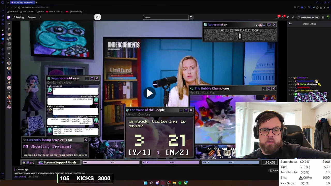Reload the page with browser refresh icon
Viewport: 331px width, 186px height.
15,7
